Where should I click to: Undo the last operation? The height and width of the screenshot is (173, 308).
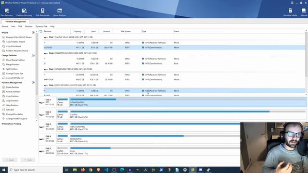click(28, 160)
